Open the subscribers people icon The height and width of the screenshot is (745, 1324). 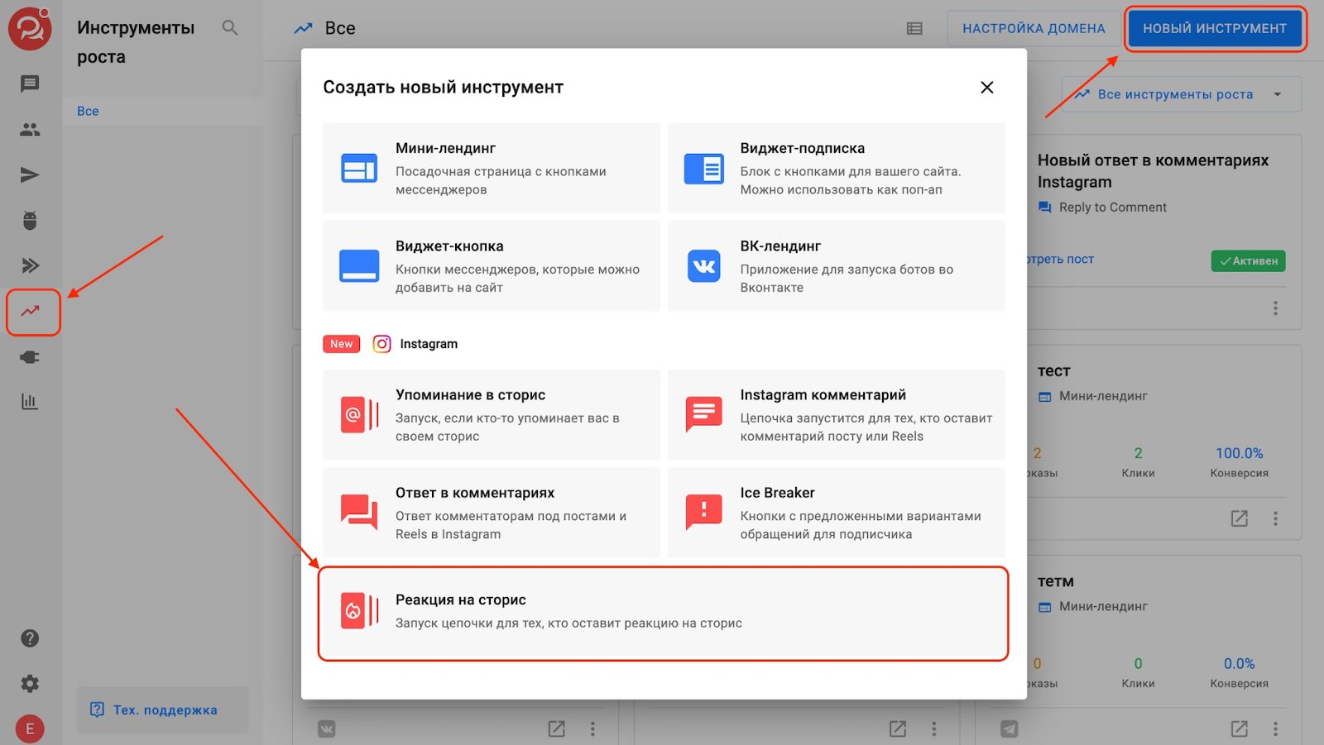point(30,129)
